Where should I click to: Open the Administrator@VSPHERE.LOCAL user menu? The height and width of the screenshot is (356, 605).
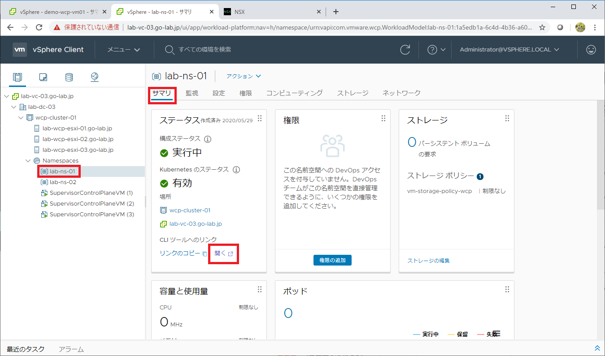[509, 50]
